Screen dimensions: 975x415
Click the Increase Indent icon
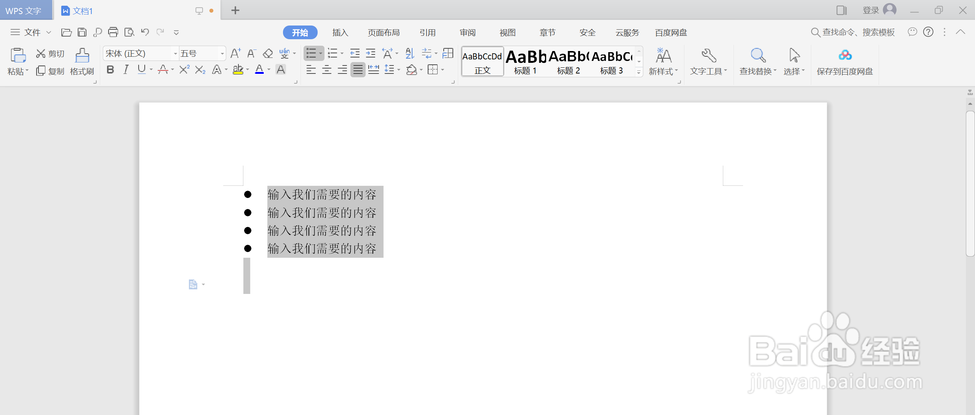click(370, 54)
